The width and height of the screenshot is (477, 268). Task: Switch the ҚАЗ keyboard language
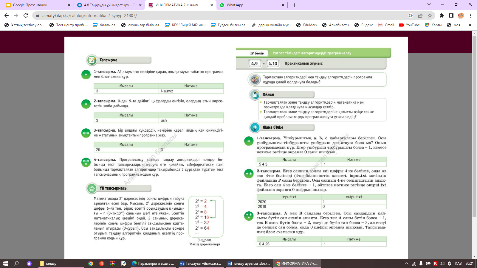[x=459, y=264]
